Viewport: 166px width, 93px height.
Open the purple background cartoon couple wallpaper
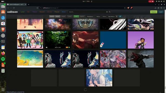click(x=141, y=40)
